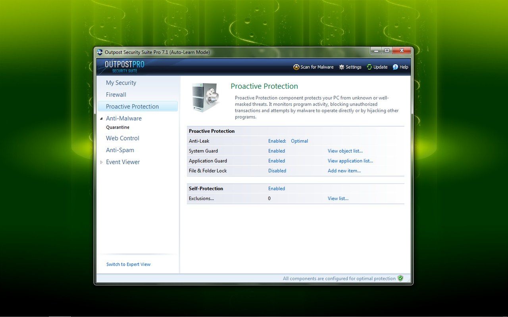
Task: Open the Firewall section
Action: 116,94
